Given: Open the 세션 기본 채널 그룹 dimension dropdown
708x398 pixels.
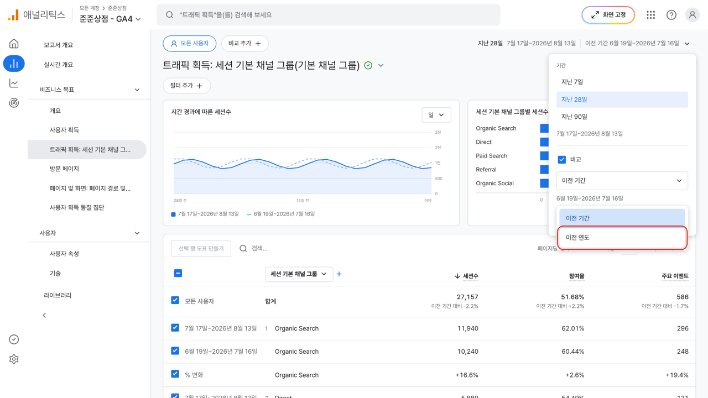Looking at the screenshot, I should coord(299,274).
